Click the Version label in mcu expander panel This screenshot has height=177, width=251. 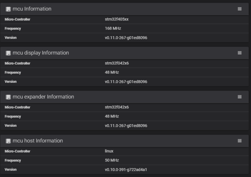[x=10, y=125]
